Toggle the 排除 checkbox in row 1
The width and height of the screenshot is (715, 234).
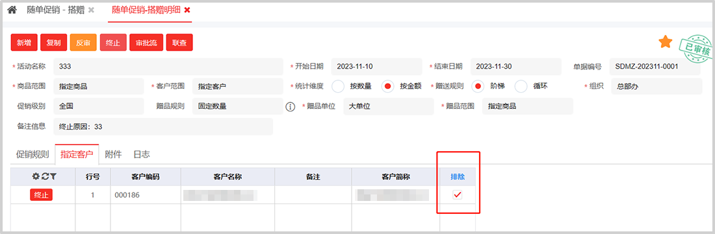point(458,195)
